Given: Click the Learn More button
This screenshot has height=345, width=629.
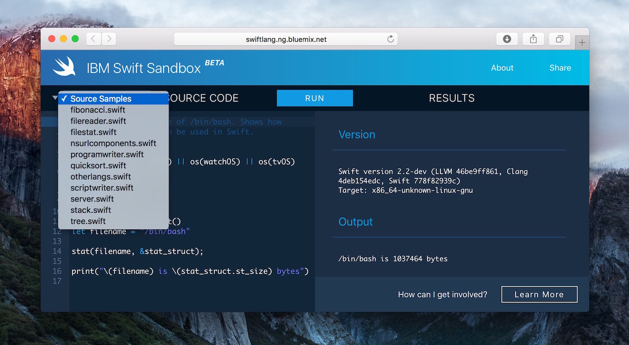Looking at the screenshot, I should [539, 295].
